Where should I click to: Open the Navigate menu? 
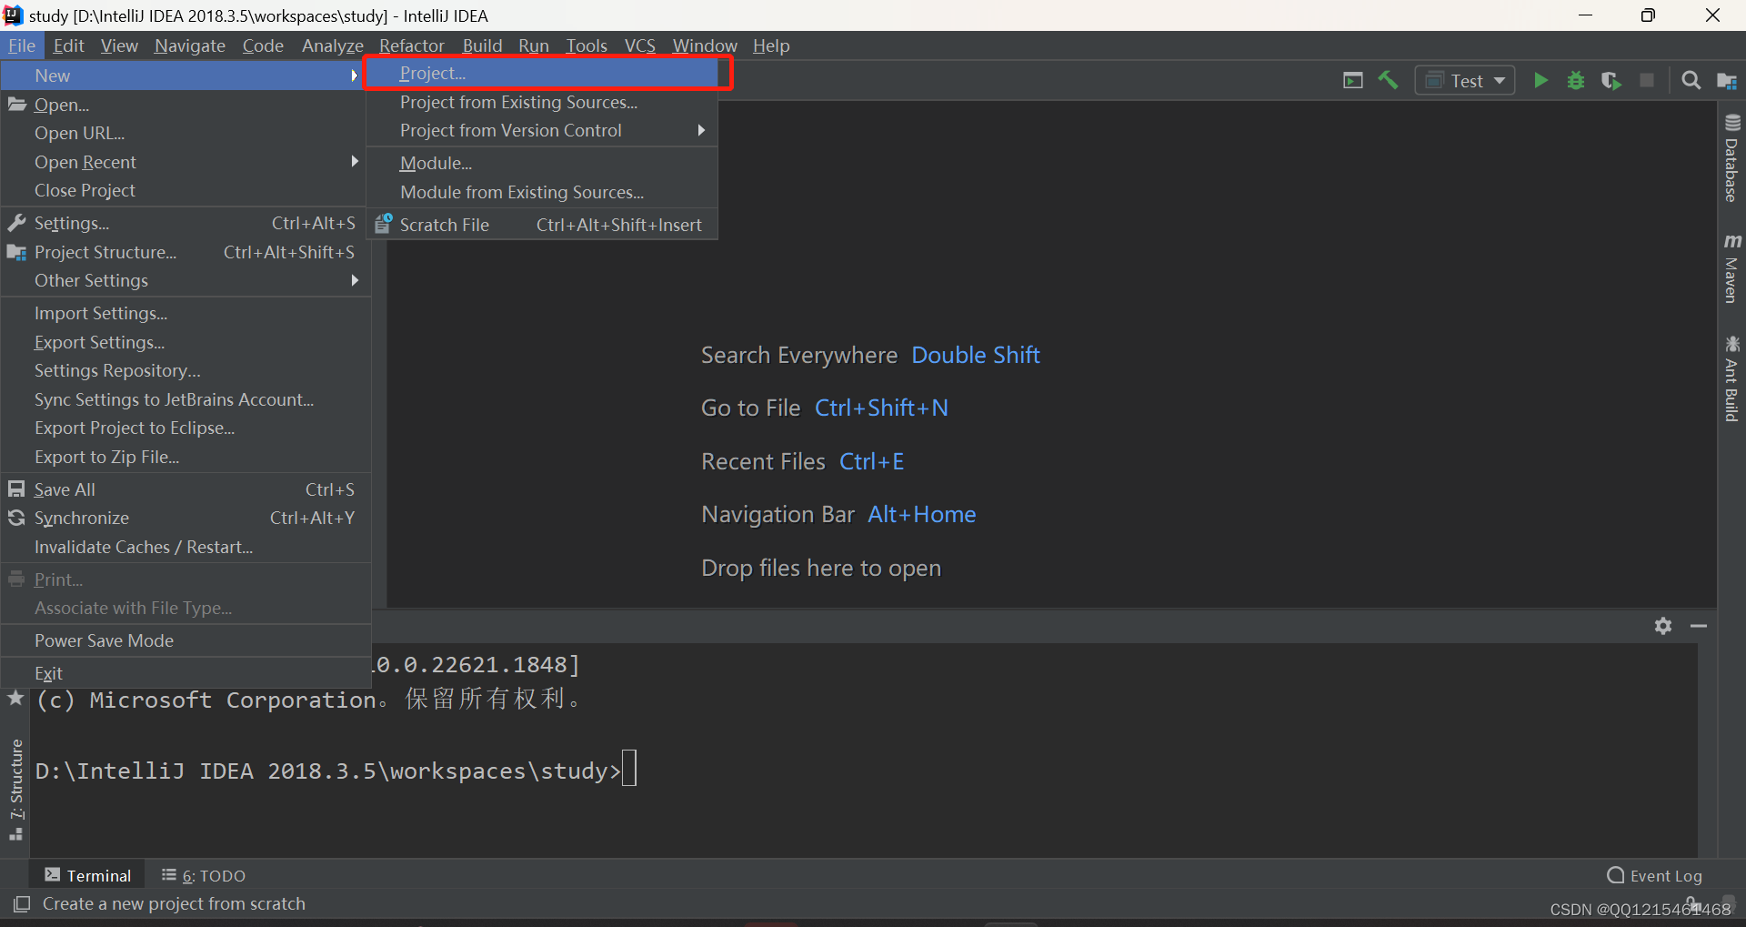tap(190, 45)
